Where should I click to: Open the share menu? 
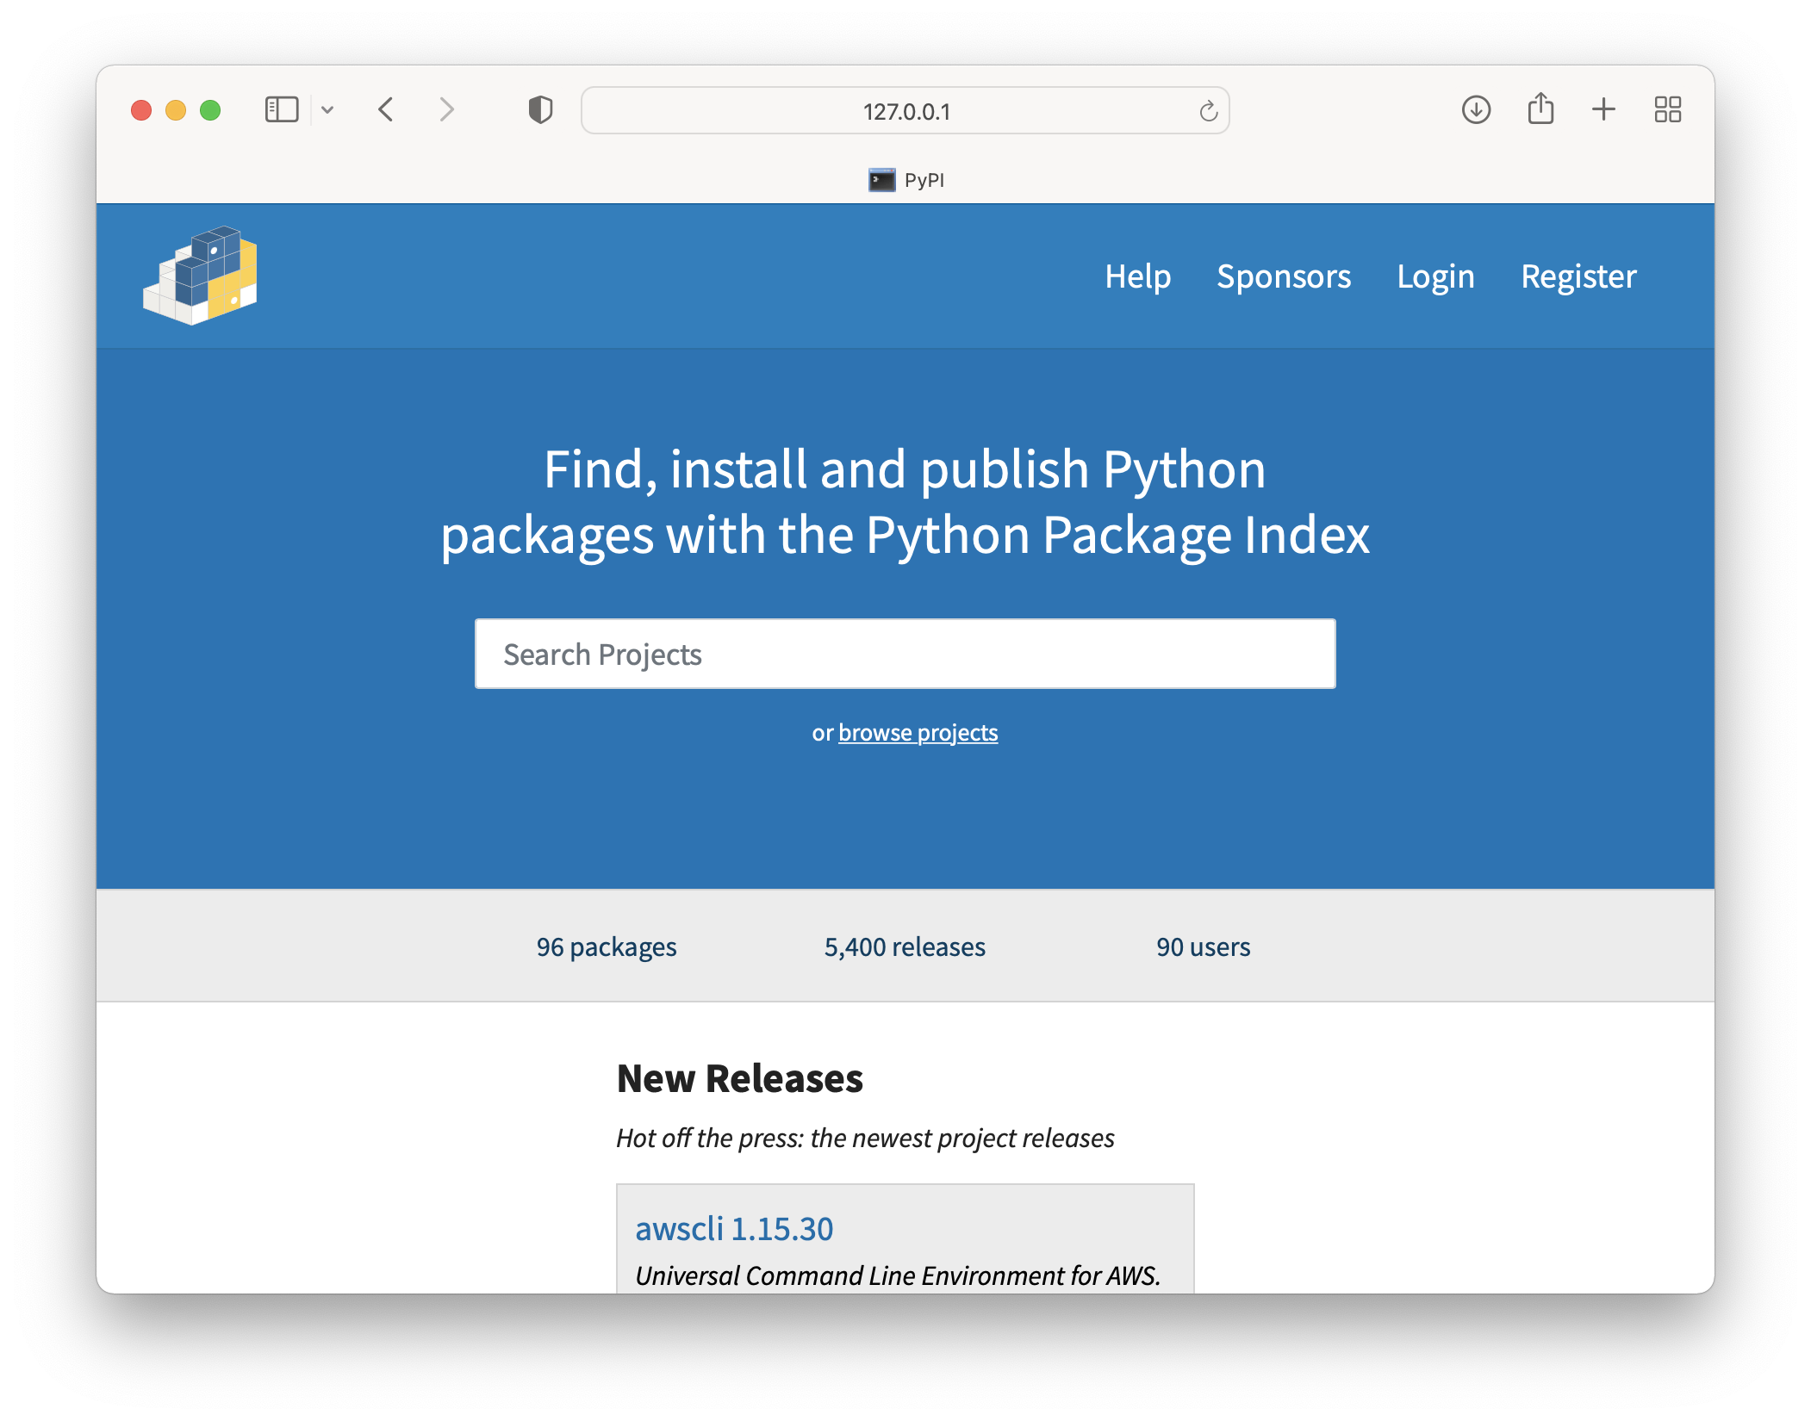click(x=1540, y=109)
